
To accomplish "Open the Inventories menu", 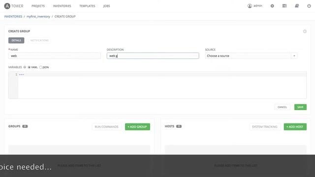I will tap(62, 6).
